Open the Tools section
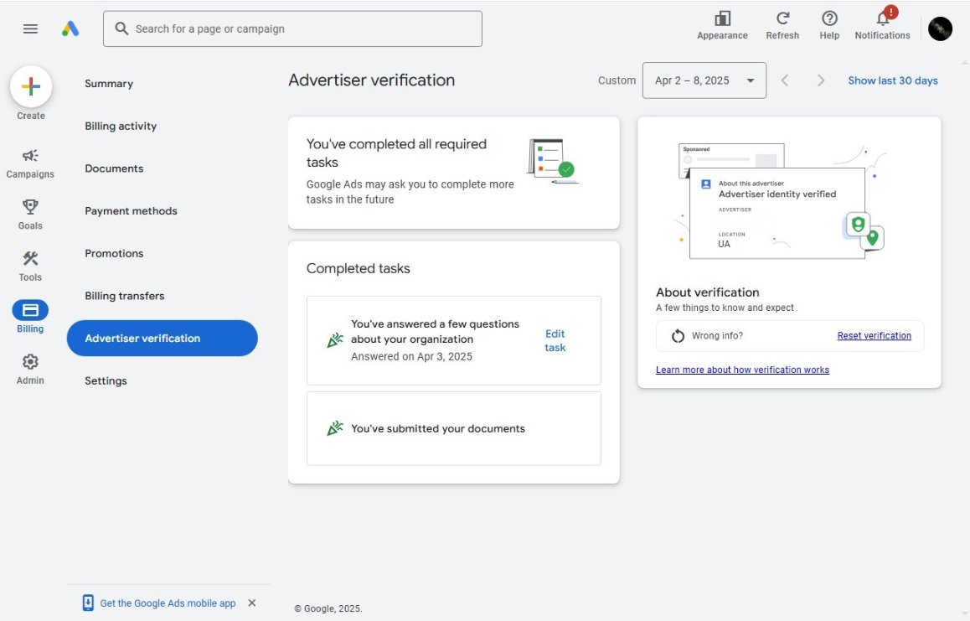970x621 pixels. pyautogui.click(x=30, y=267)
